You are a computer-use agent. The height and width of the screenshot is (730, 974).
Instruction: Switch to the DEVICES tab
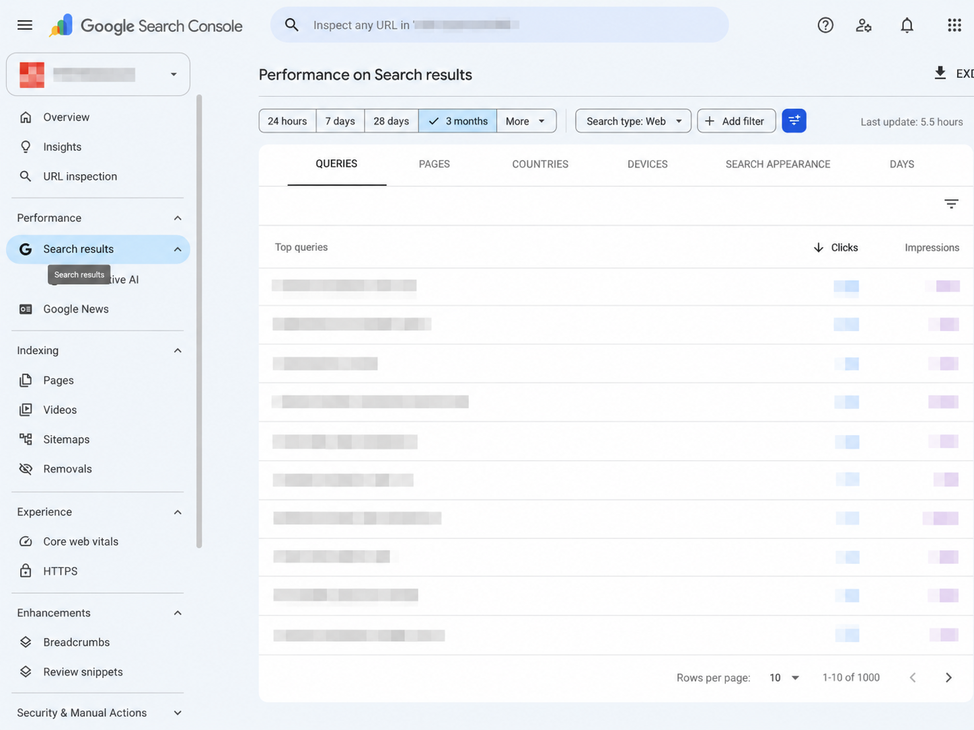point(648,164)
